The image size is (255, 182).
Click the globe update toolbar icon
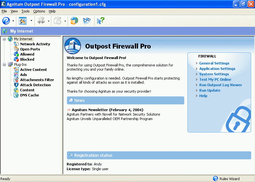(74, 21)
